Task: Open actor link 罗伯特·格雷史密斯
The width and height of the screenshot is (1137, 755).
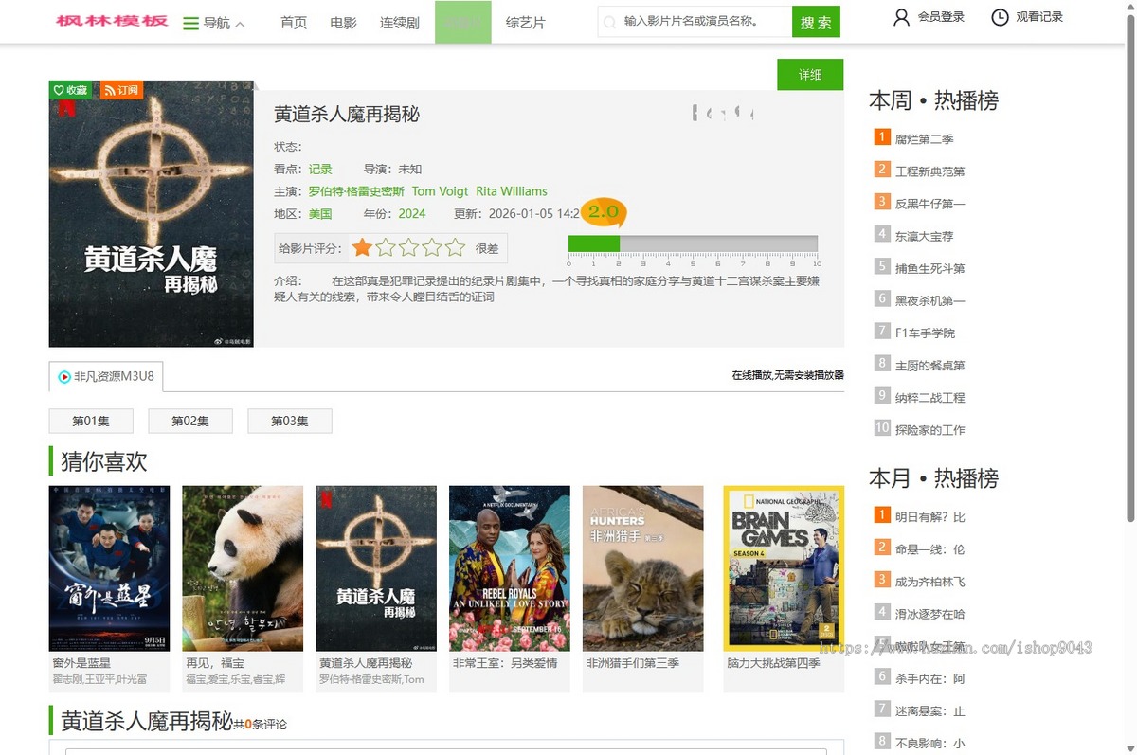Action: (x=356, y=191)
